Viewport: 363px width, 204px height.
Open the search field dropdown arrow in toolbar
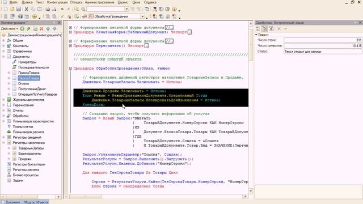pos(126,9)
